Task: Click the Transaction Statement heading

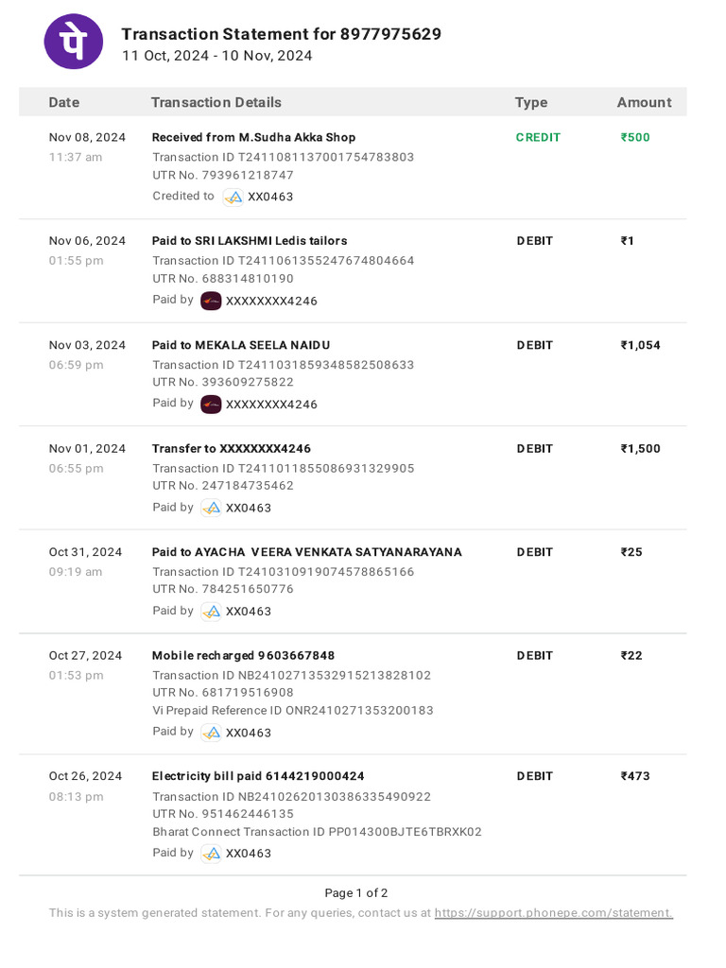Action: [281, 35]
